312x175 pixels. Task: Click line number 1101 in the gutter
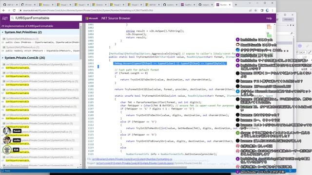coord(91,89)
